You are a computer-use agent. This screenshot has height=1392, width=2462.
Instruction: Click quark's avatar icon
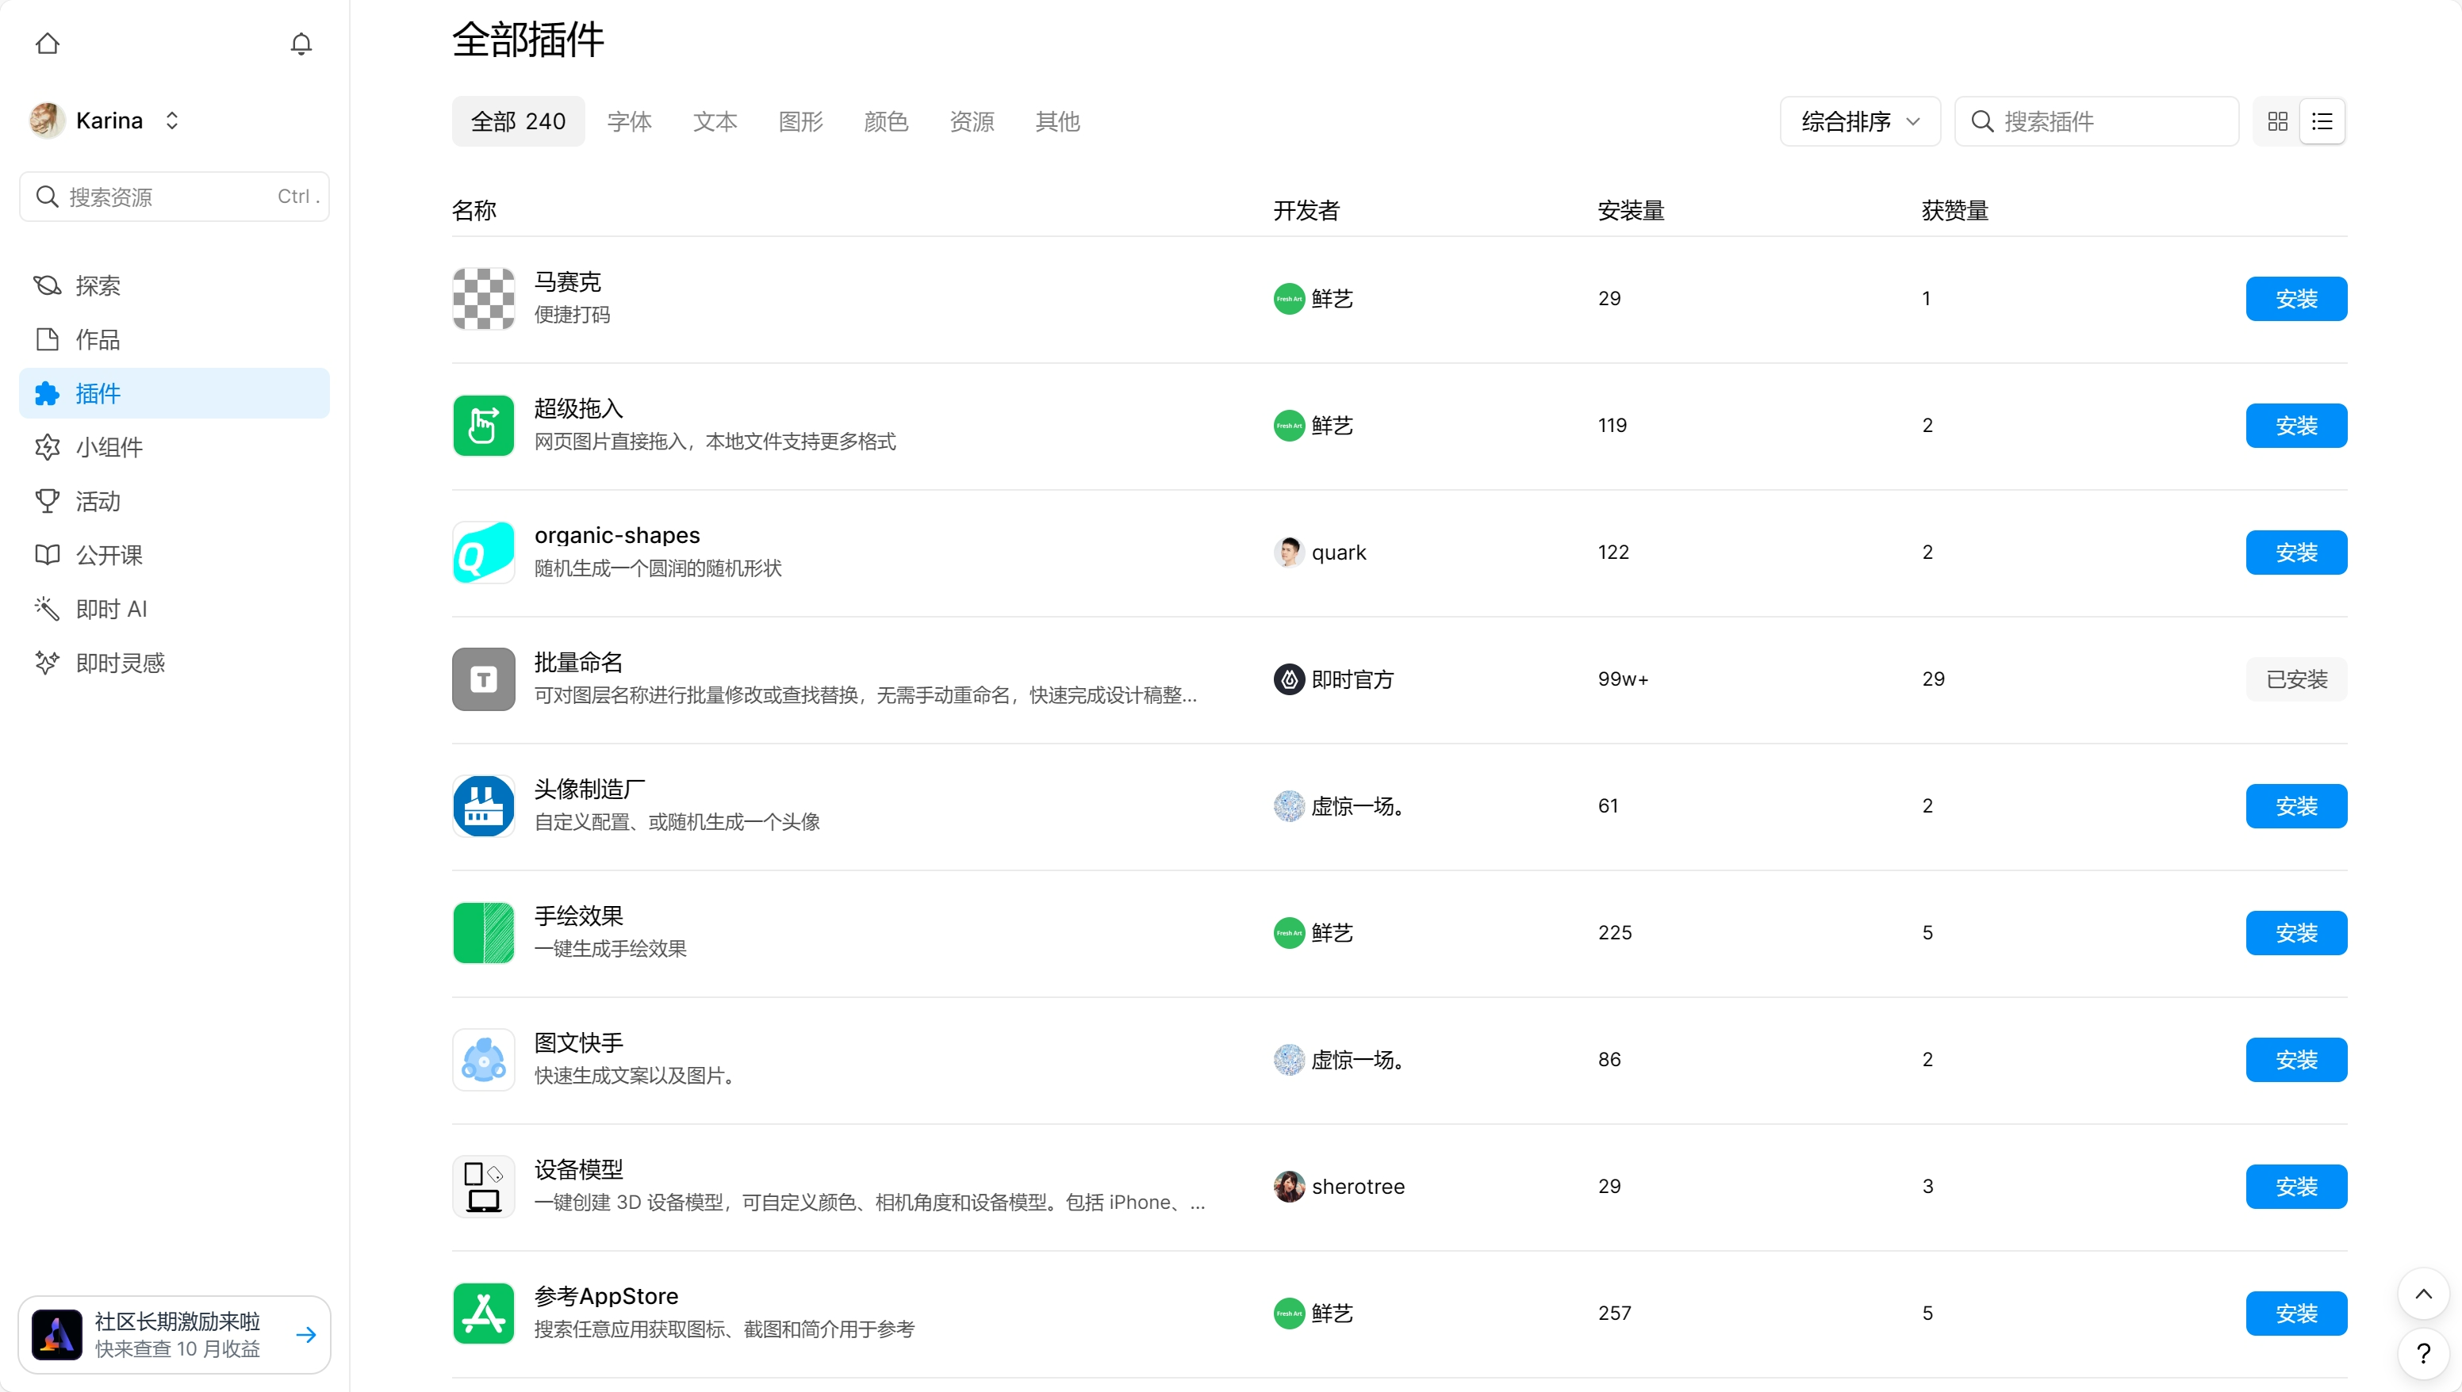click(1288, 553)
